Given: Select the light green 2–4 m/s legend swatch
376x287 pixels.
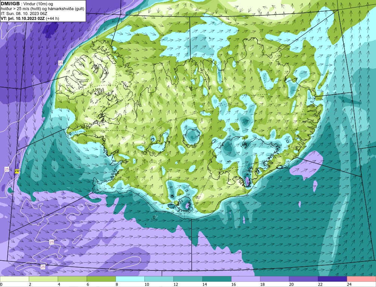Looking at the screenshot, I should coord(43,279).
